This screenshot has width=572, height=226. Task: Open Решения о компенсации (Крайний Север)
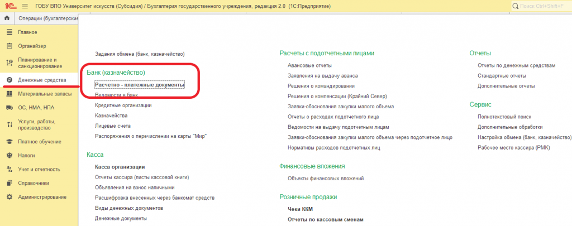pyautogui.click(x=337, y=96)
